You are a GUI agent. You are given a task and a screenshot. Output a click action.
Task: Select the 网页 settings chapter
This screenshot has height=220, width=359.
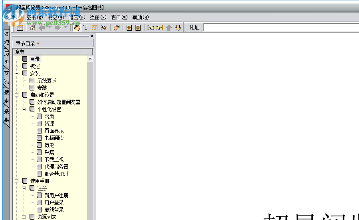point(49,116)
